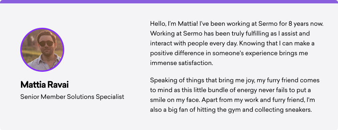
Task: Click the purple bar at the card top
Action: [169, 1]
